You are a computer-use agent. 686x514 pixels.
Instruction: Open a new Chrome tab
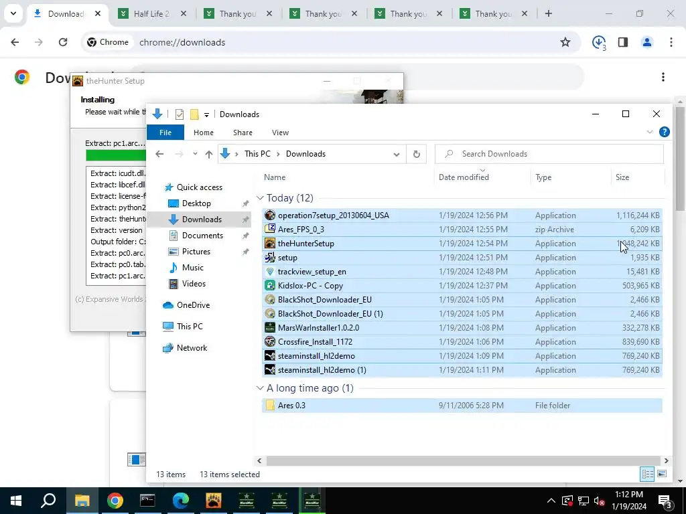point(549,13)
